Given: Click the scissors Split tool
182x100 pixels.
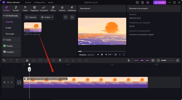Looking at the screenshot, I should [27, 60].
